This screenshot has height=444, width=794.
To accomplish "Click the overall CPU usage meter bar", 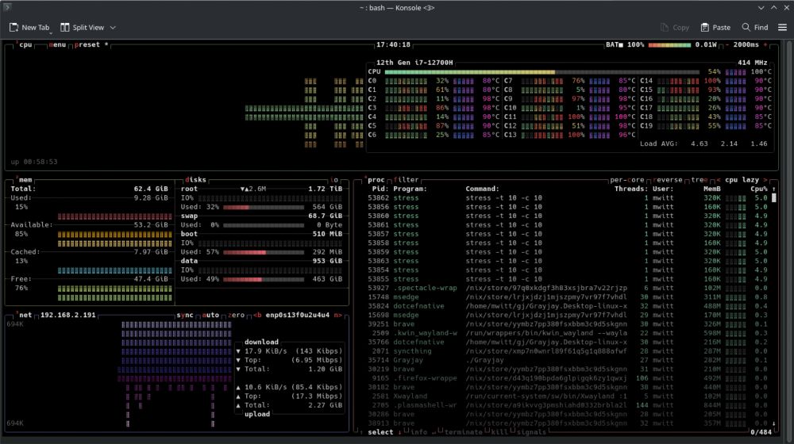I will (x=542, y=72).
